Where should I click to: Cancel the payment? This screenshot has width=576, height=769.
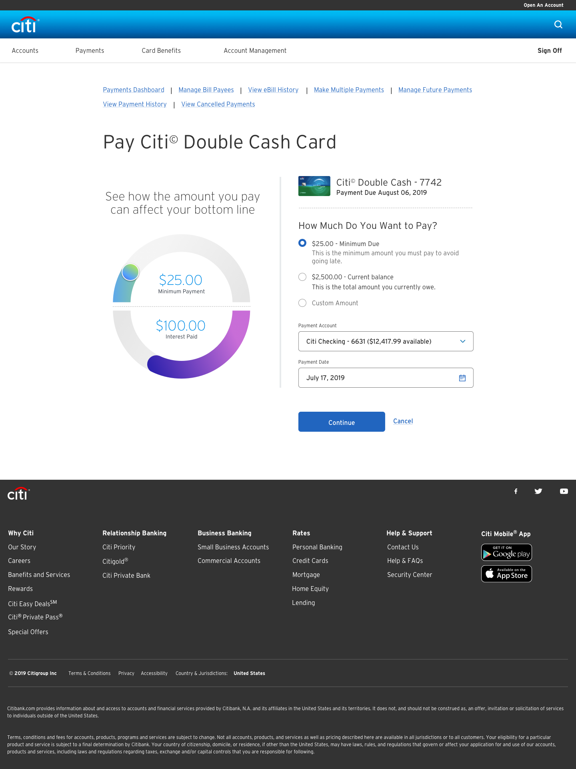[x=403, y=421]
